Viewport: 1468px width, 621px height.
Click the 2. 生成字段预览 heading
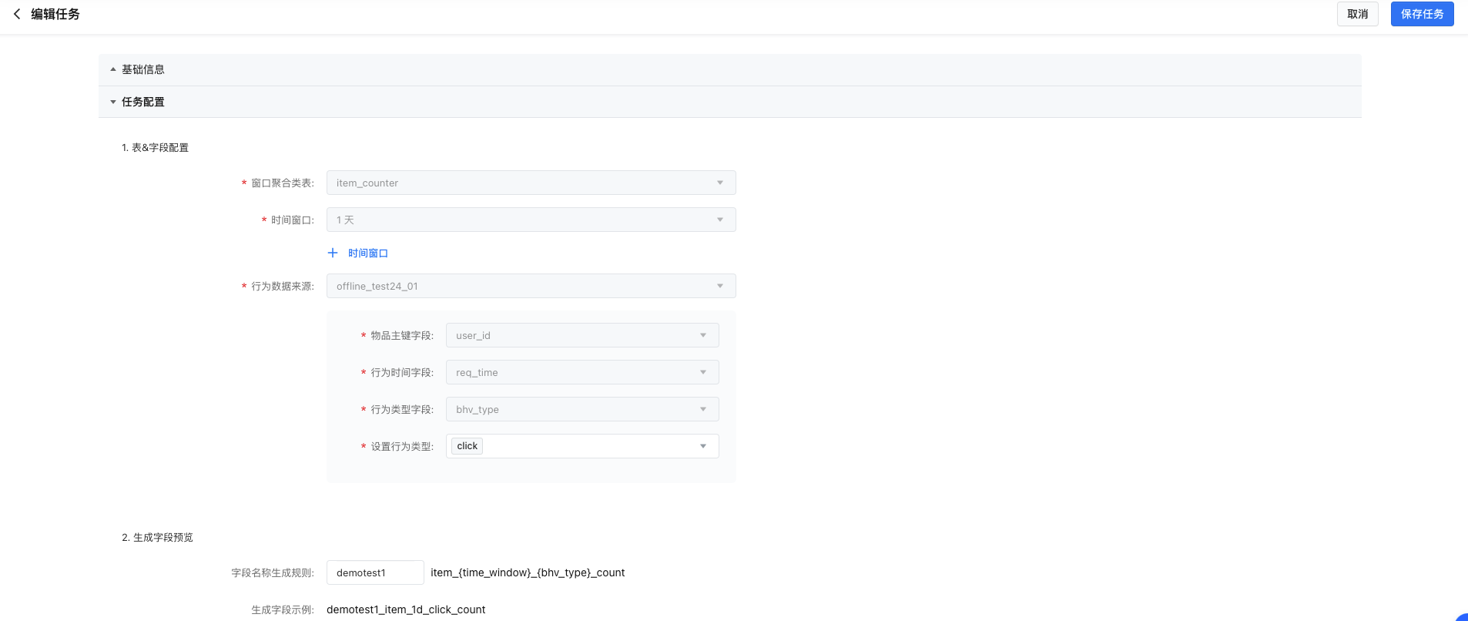157,537
